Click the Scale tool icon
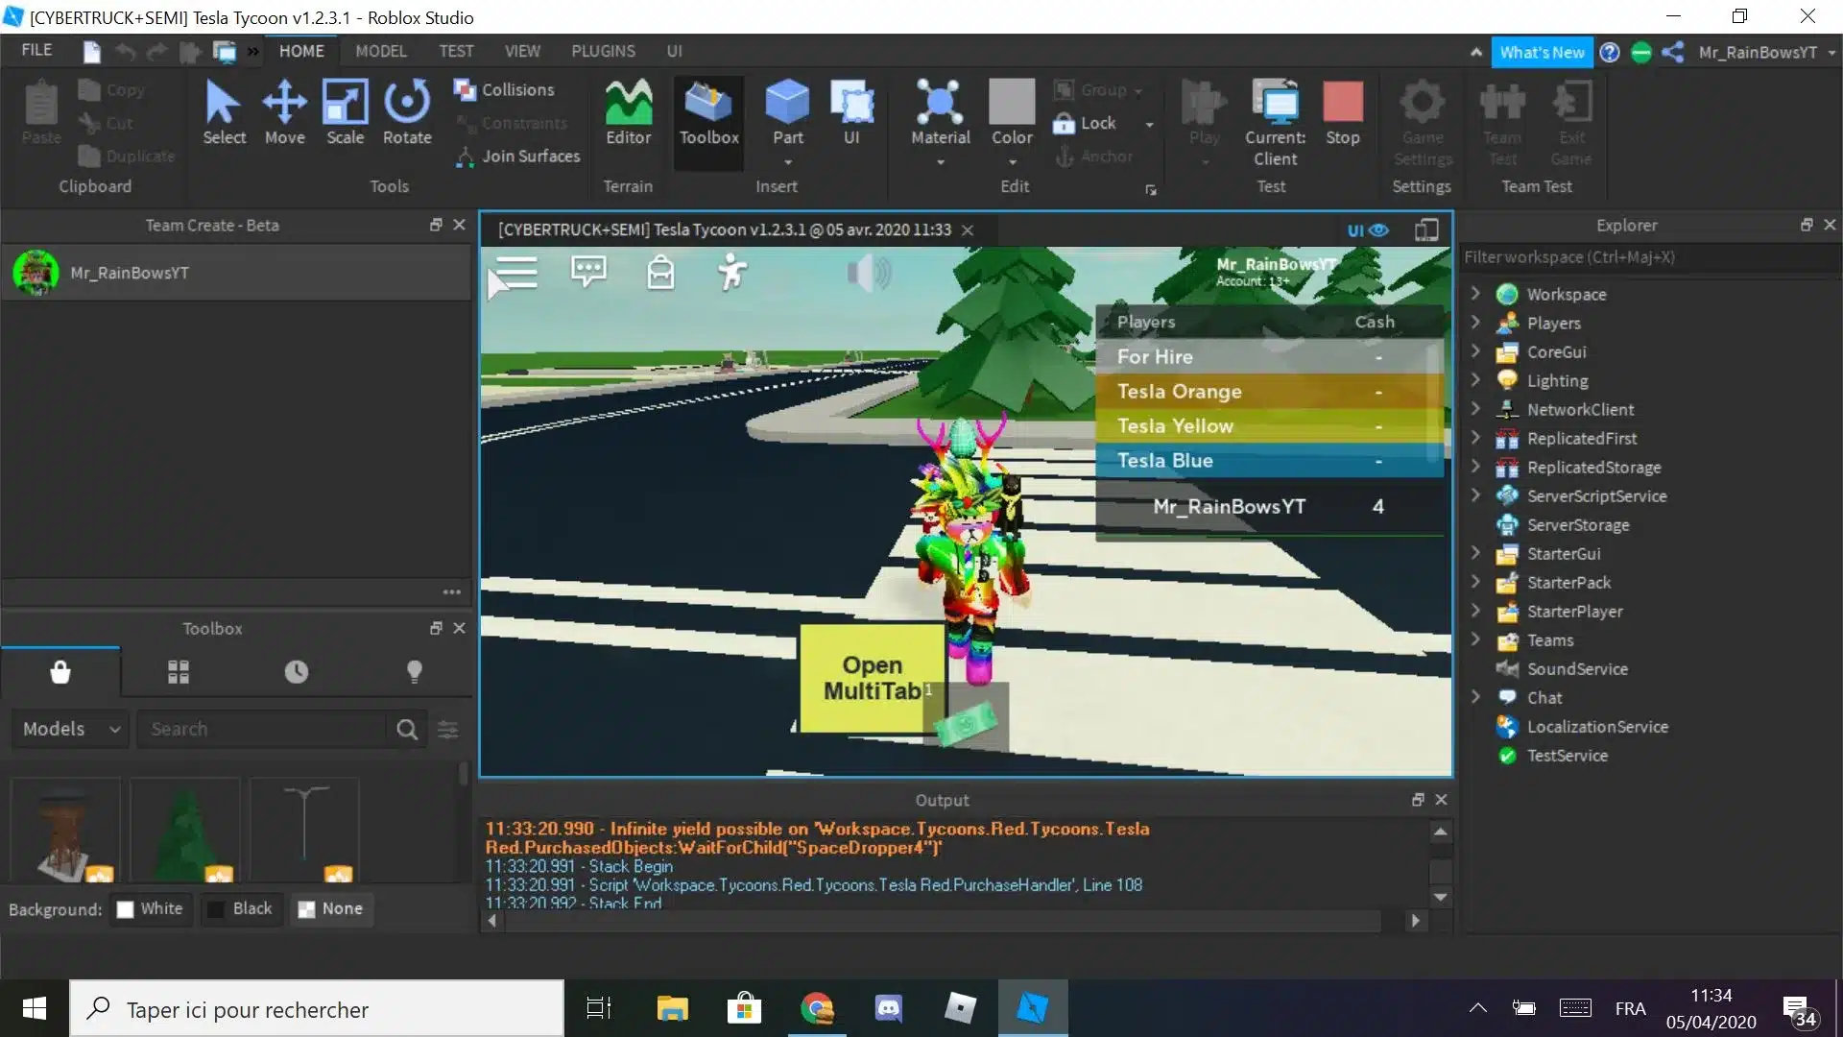Screen dimensions: 1843x1037 (x=345, y=103)
